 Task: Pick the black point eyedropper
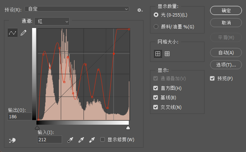click(70, 140)
